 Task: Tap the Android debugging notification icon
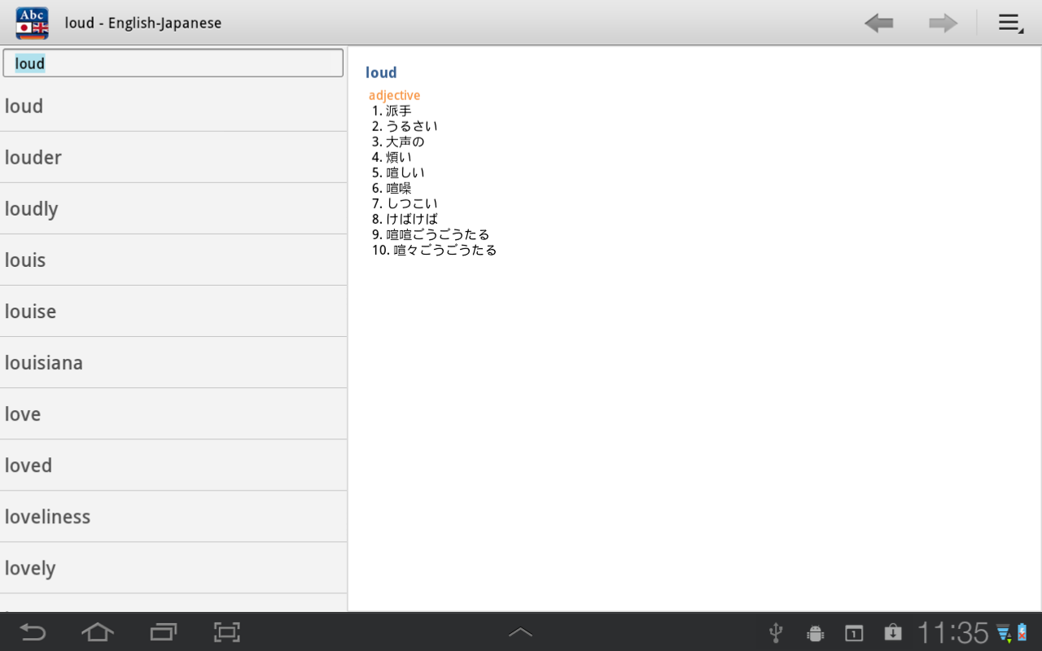click(815, 633)
